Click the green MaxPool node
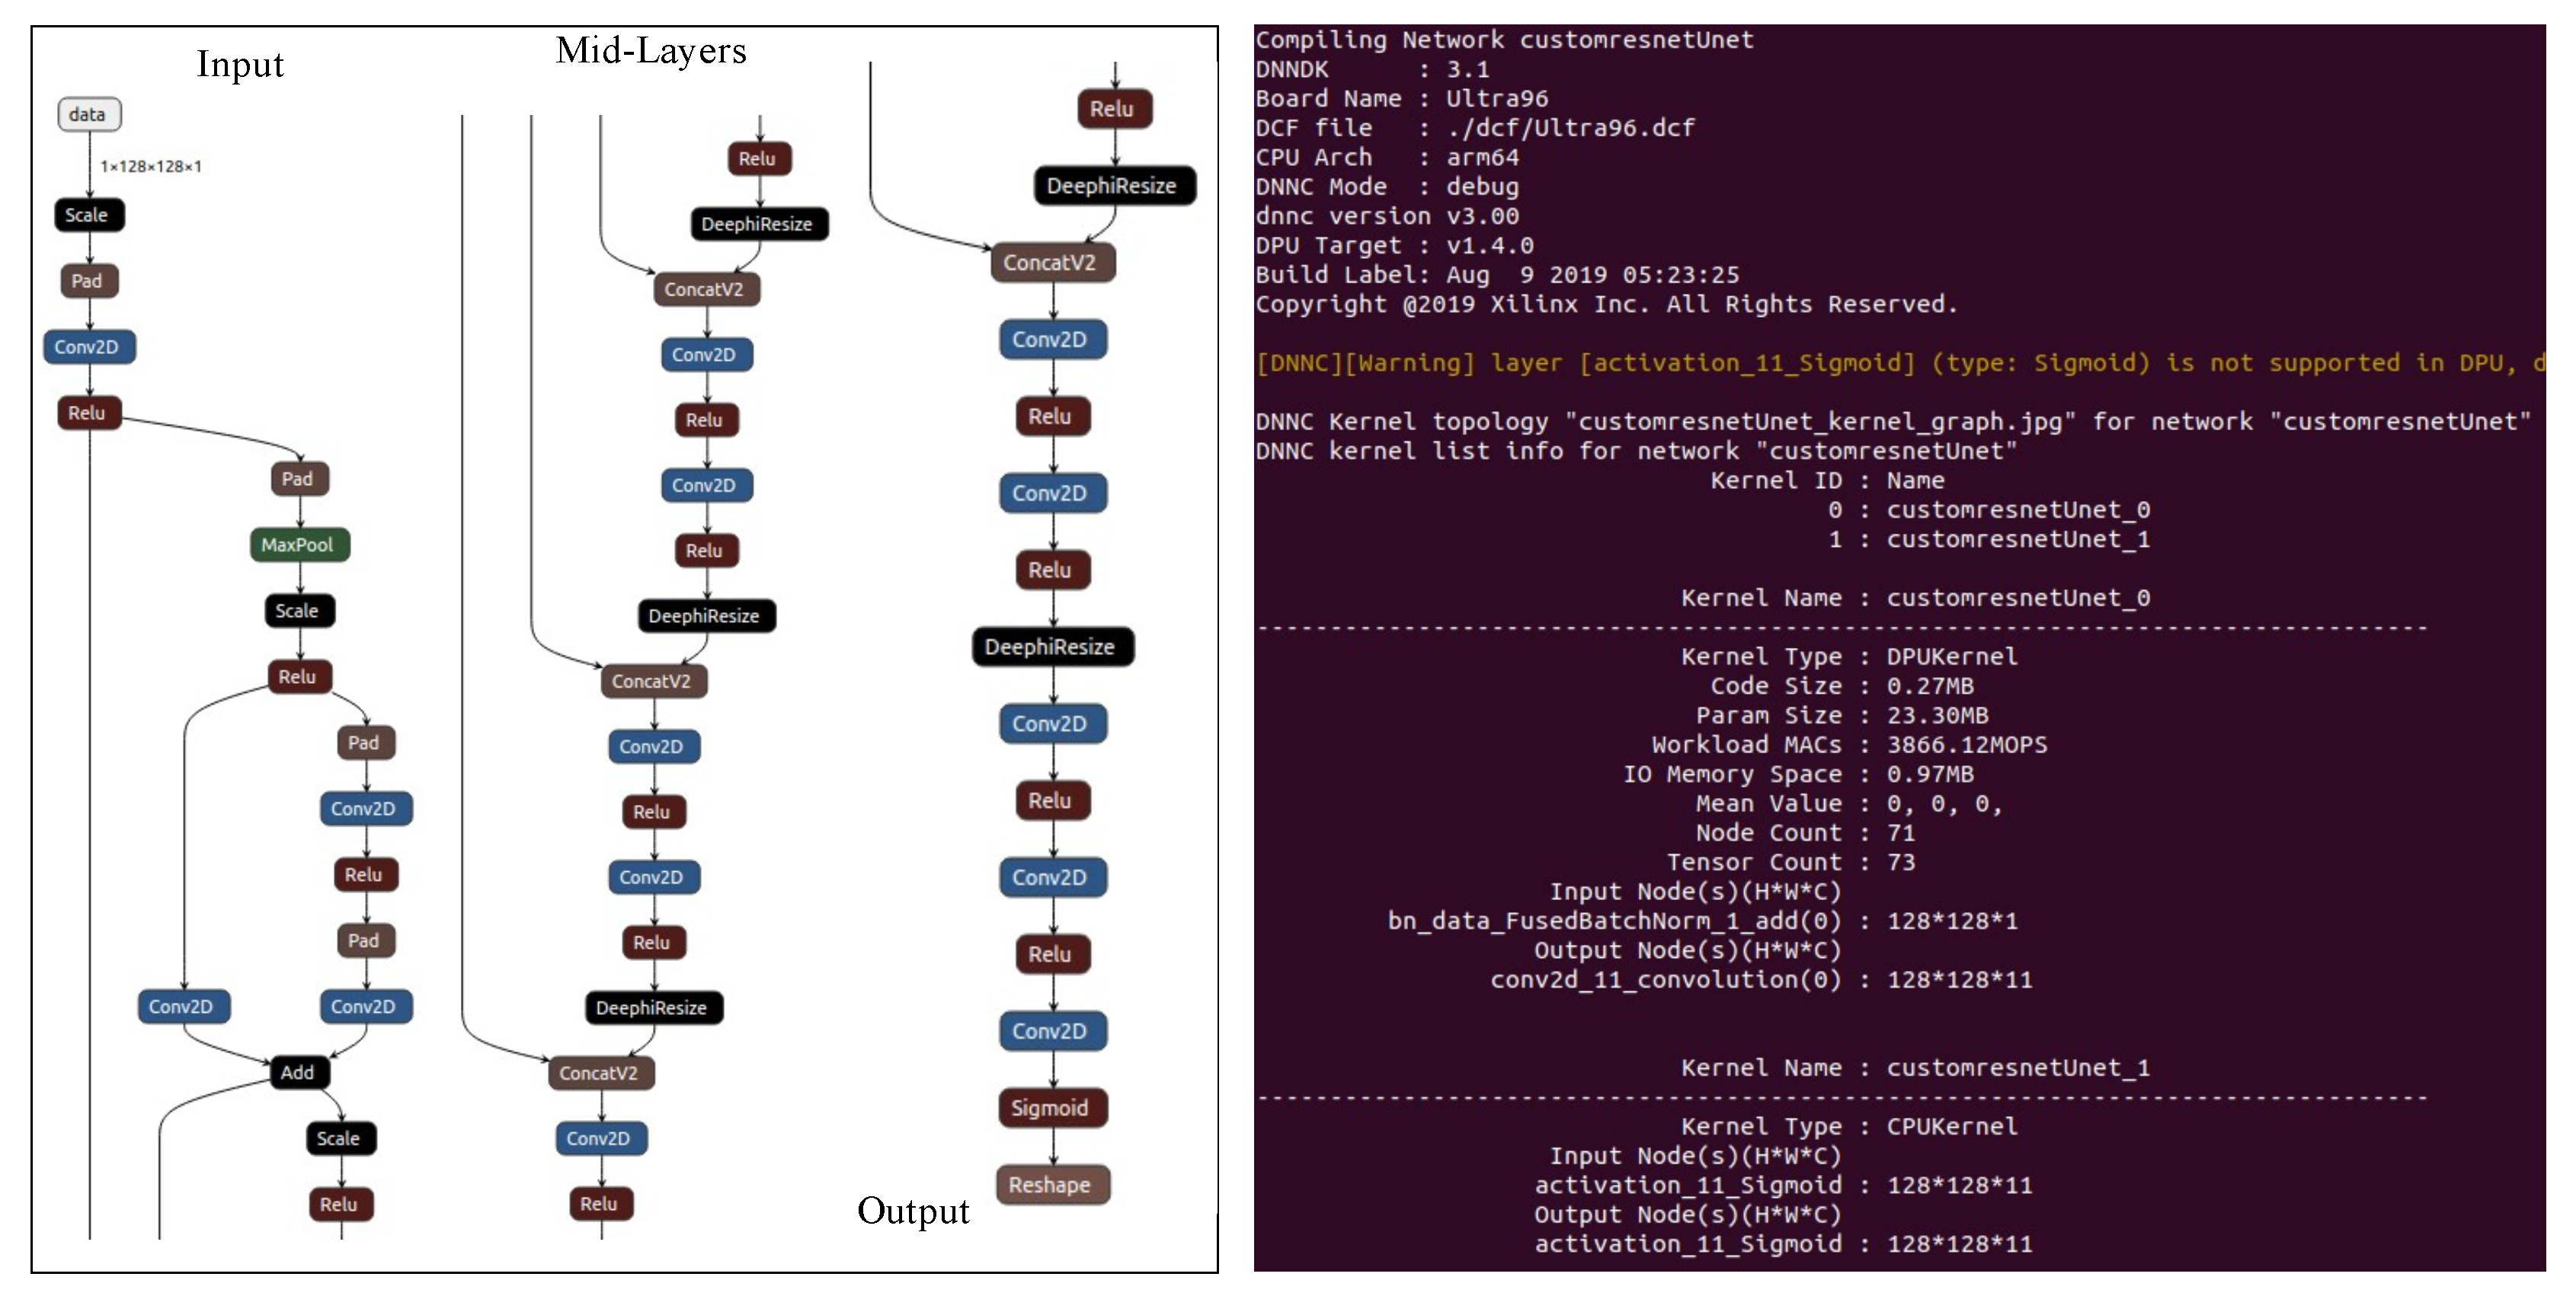This screenshot has height=1296, width=2576. (x=299, y=544)
